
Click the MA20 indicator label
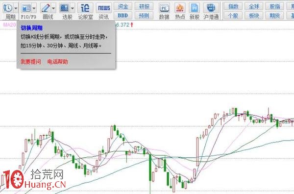click(10, 24)
